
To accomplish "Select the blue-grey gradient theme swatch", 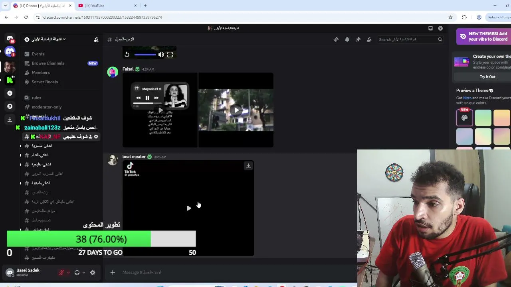I will (x=464, y=136).
